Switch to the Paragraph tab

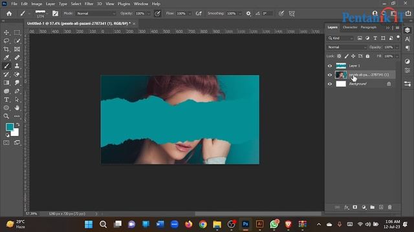tap(368, 27)
